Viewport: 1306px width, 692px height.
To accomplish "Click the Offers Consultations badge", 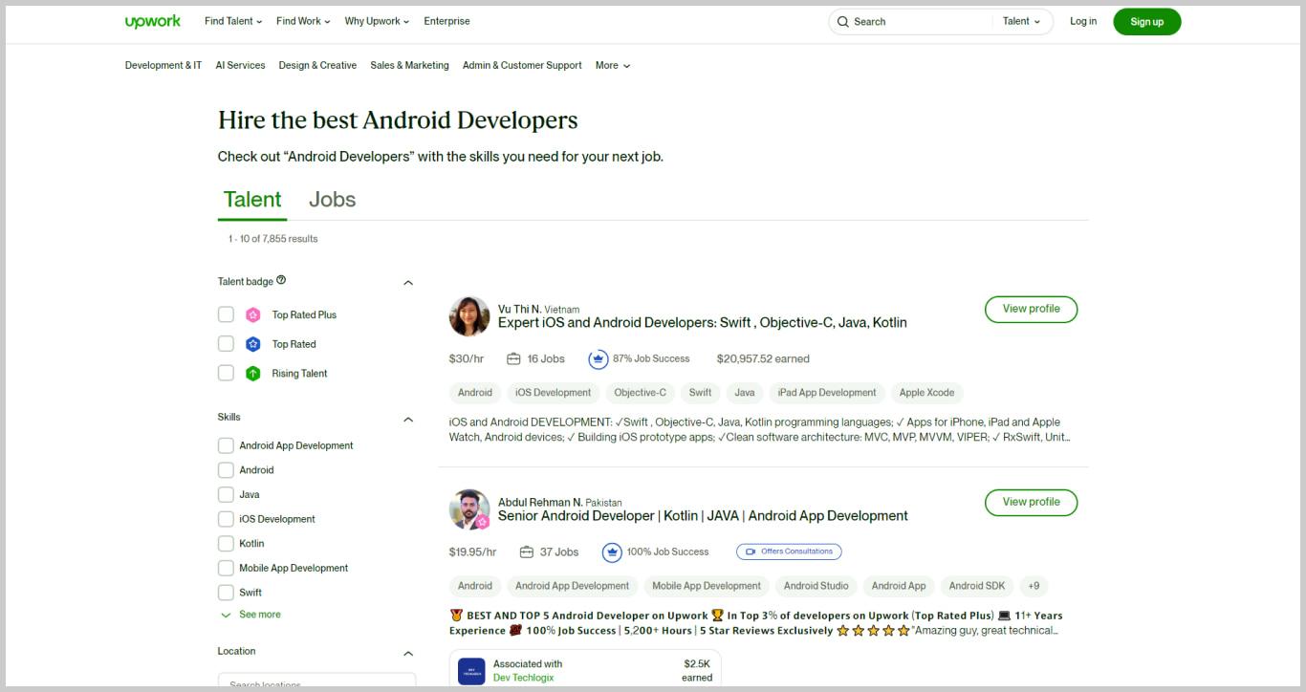I will (x=789, y=551).
